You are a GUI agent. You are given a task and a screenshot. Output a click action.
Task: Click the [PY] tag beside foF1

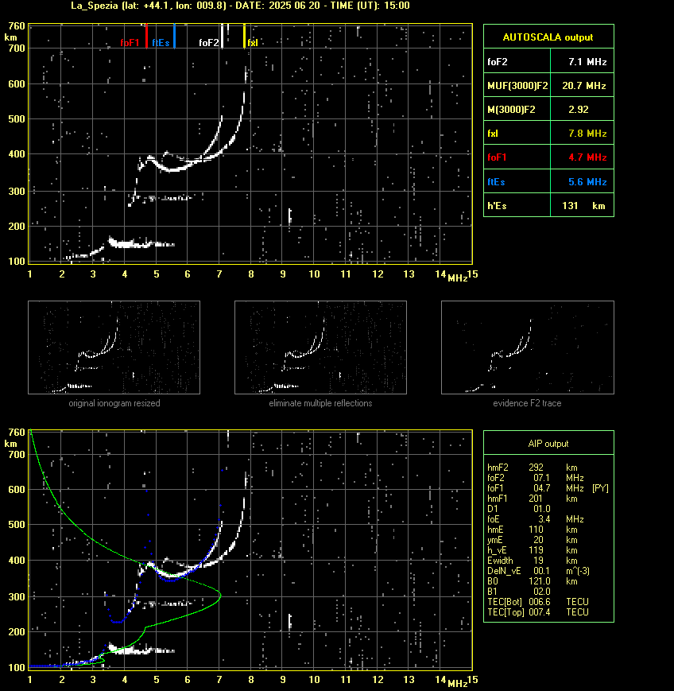[x=600, y=488]
